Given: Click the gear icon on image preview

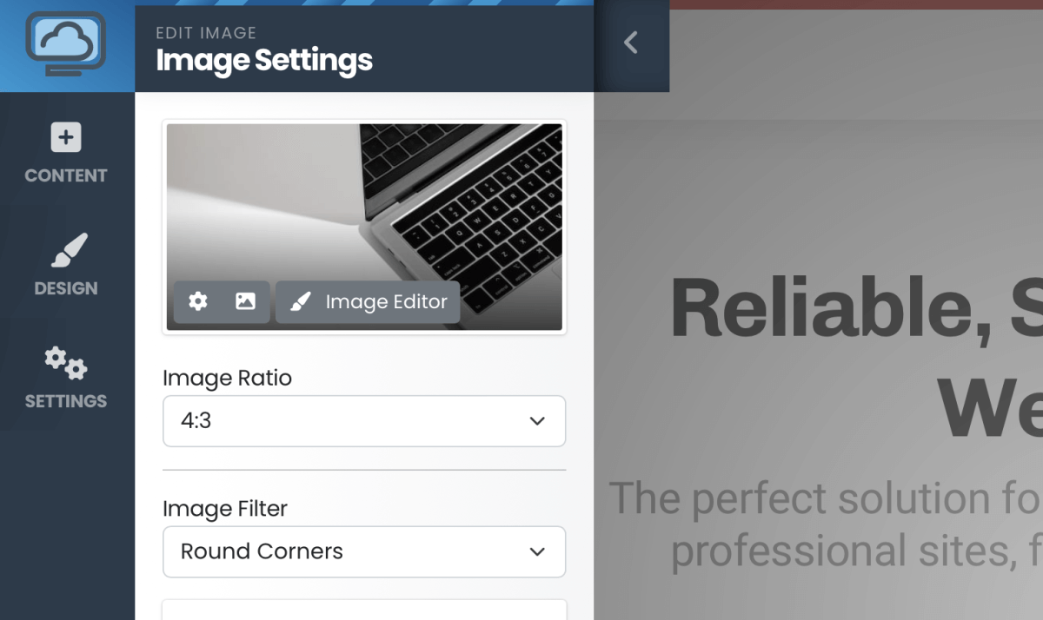Looking at the screenshot, I should pyautogui.click(x=198, y=301).
